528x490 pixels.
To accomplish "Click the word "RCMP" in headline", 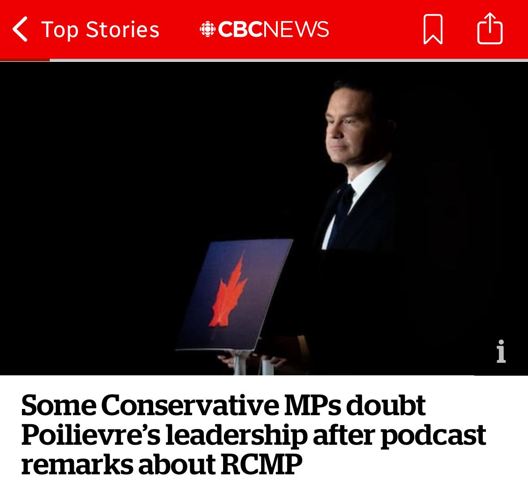I will pyautogui.click(x=259, y=464).
